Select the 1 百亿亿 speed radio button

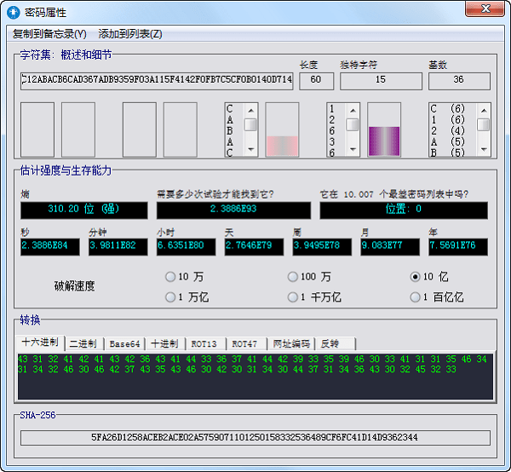pyautogui.click(x=416, y=297)
